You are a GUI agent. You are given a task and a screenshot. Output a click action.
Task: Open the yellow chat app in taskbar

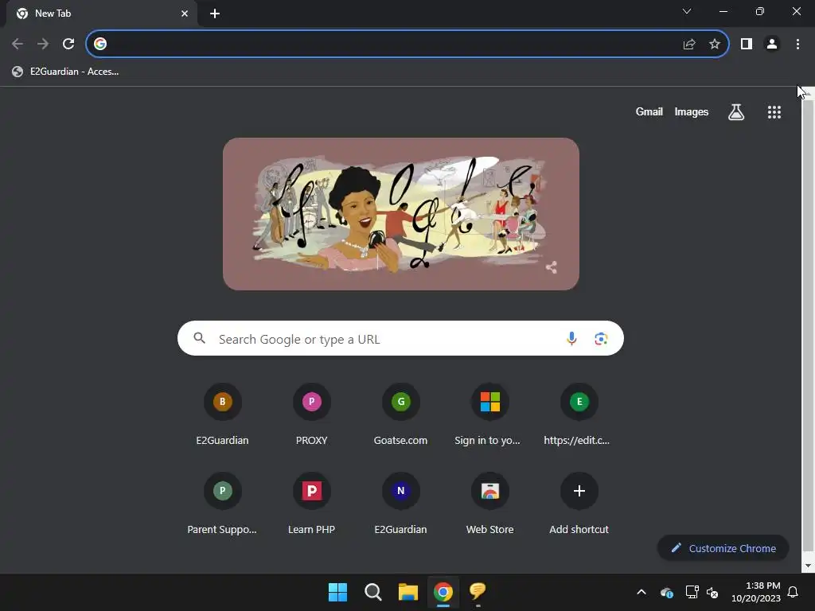point(478,592)
